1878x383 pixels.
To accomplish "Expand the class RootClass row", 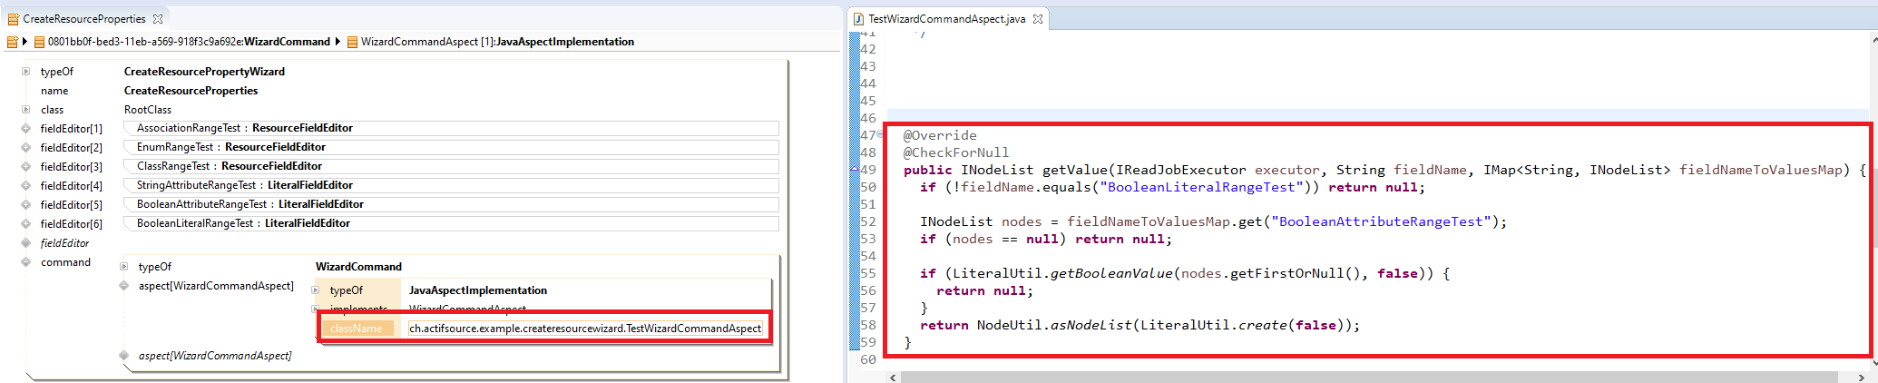I will [x=25, y=110].
